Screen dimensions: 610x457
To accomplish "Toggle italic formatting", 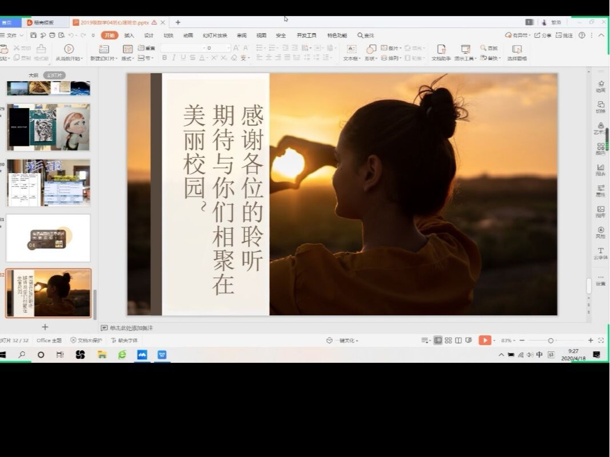I will click(174, 58).
